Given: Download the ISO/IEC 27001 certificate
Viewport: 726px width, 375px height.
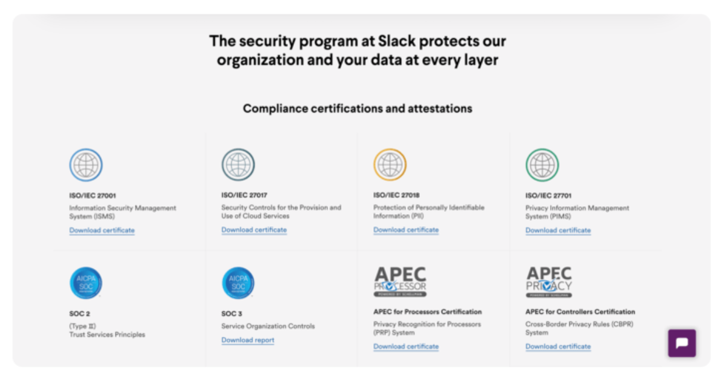Looking at the screenshot, I should (x=102, y=230).
